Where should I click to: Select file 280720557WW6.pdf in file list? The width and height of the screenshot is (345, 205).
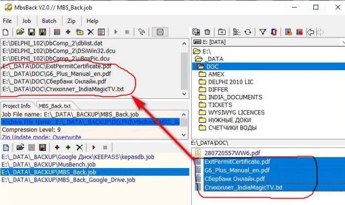click(x=232, y=152)
